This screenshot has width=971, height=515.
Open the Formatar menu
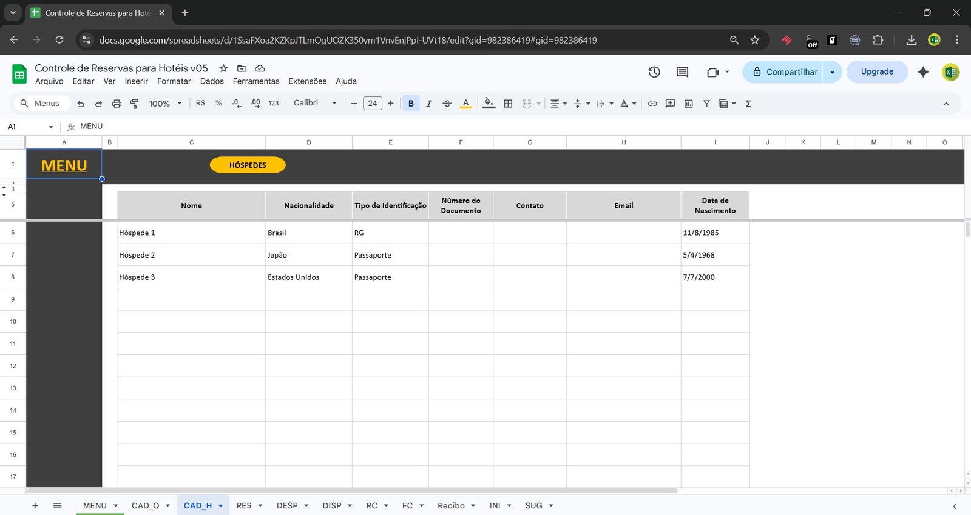(174, 81)
